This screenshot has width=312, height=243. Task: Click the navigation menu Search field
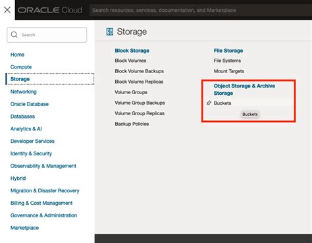coord(47,35)
